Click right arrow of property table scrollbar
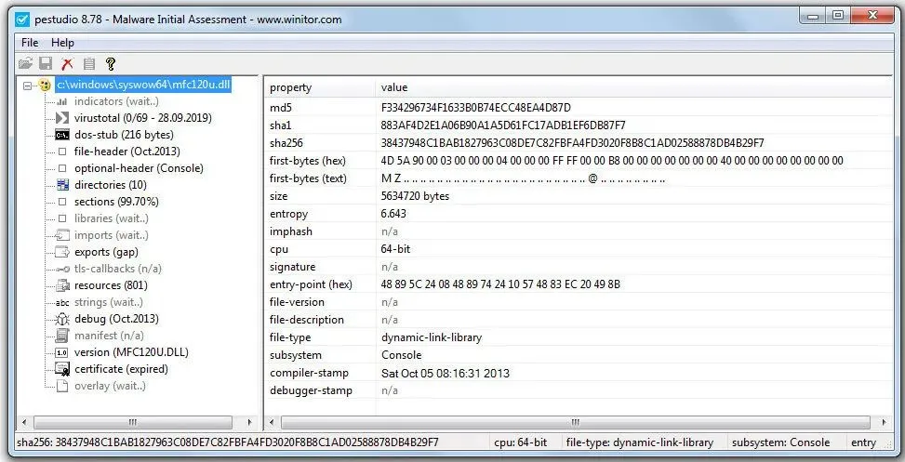The width and height of the screenshot is (905, 462). 885,422
